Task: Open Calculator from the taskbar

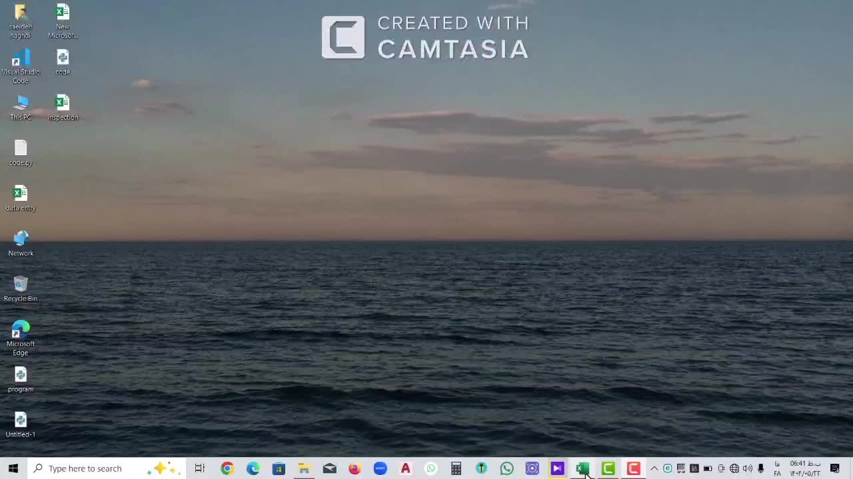Action: tap(456, 468)
